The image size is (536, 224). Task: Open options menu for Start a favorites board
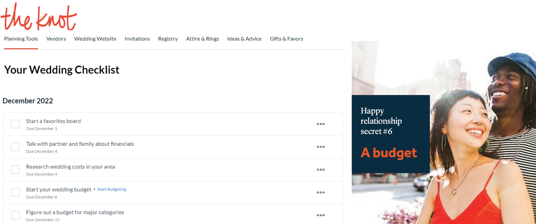click(321, 124)
